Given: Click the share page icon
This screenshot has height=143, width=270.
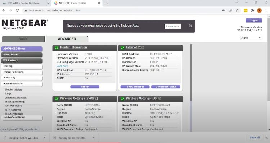Looking at the screenshot, I should pyautogui.click(x=230, y=10).
